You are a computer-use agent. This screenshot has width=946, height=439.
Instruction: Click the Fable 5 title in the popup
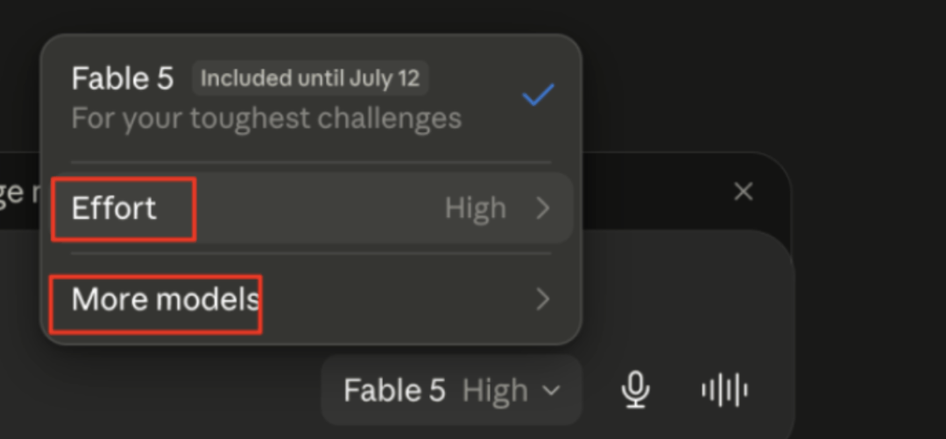point(123,79)
